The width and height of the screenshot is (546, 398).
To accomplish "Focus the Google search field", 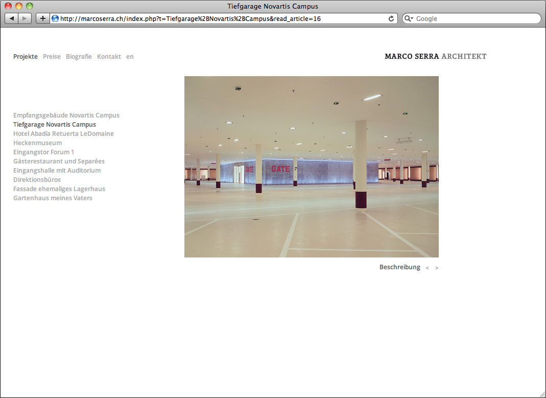I will 475,18.
